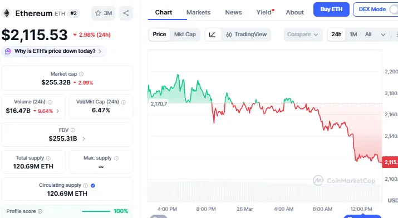Expand FDV details chevron

click(x=83, y=138)
